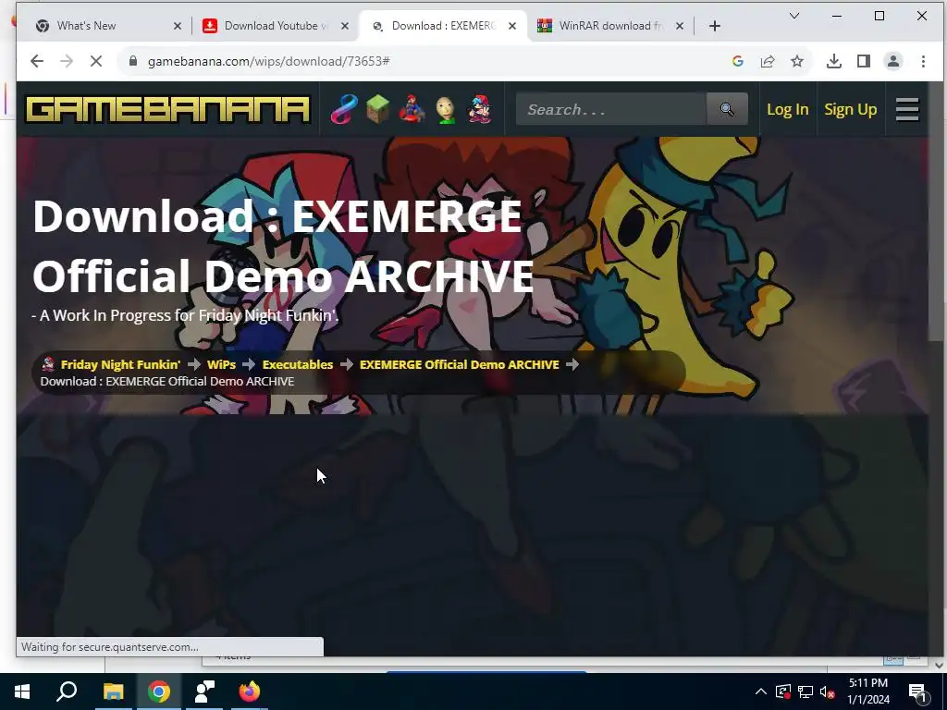Click the Chrome taskbar icon
This screenshot has height=710, width=947.
[x=159, y=692]
